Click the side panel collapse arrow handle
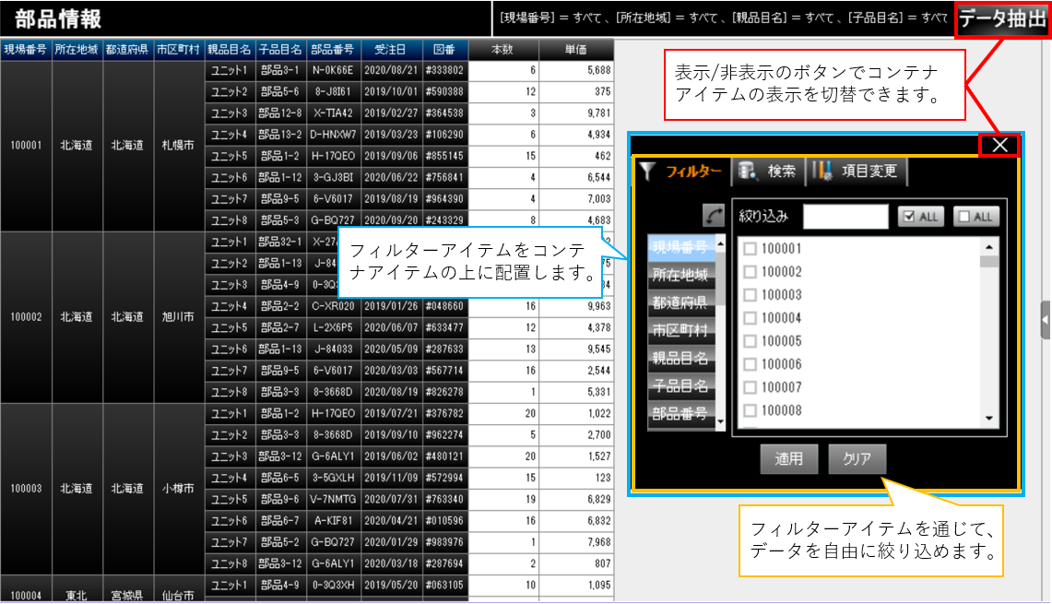The width and height of the screenshot is (1052, 604). [1045, 319]
